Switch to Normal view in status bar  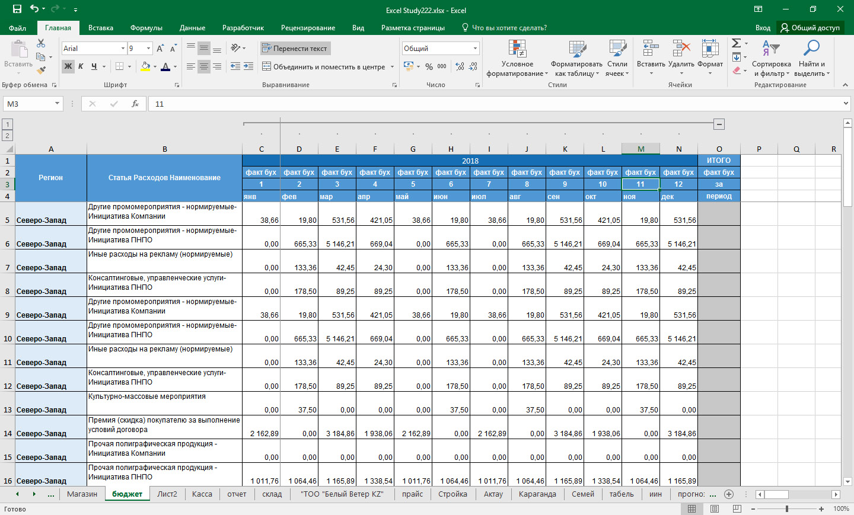(692, 509)
